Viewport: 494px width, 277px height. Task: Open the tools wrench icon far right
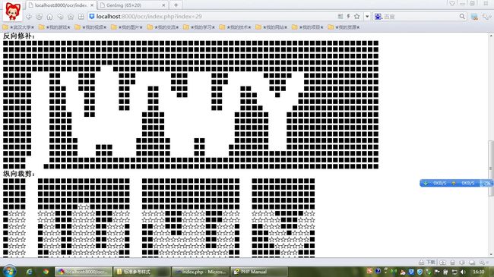(x=486, y=17)
